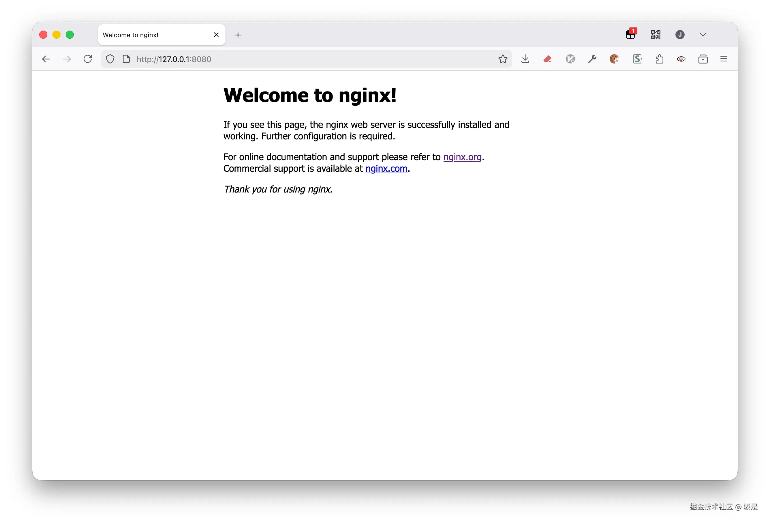Open the QR code generator icon
The width and height of the screenshot is (770, 523).
click(x=655, y=34)
